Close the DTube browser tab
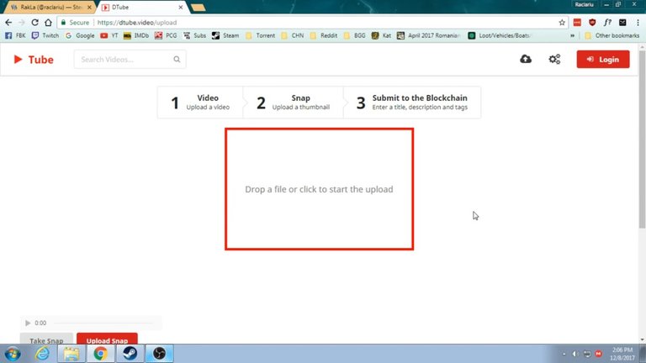 [x=181, y=7]
